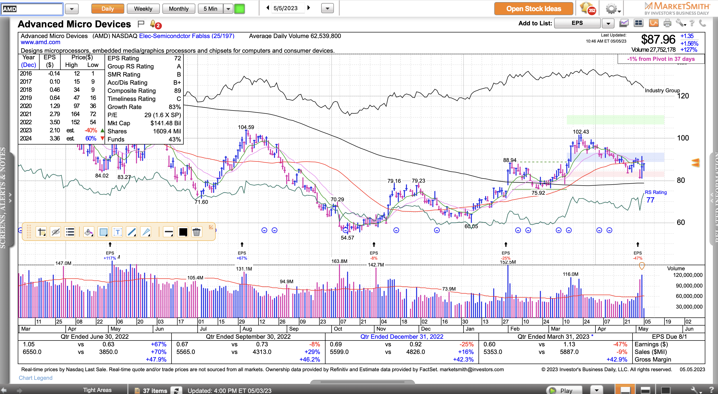Click the phone contact icon
The image size is (718, 394).
pos(703,23)
